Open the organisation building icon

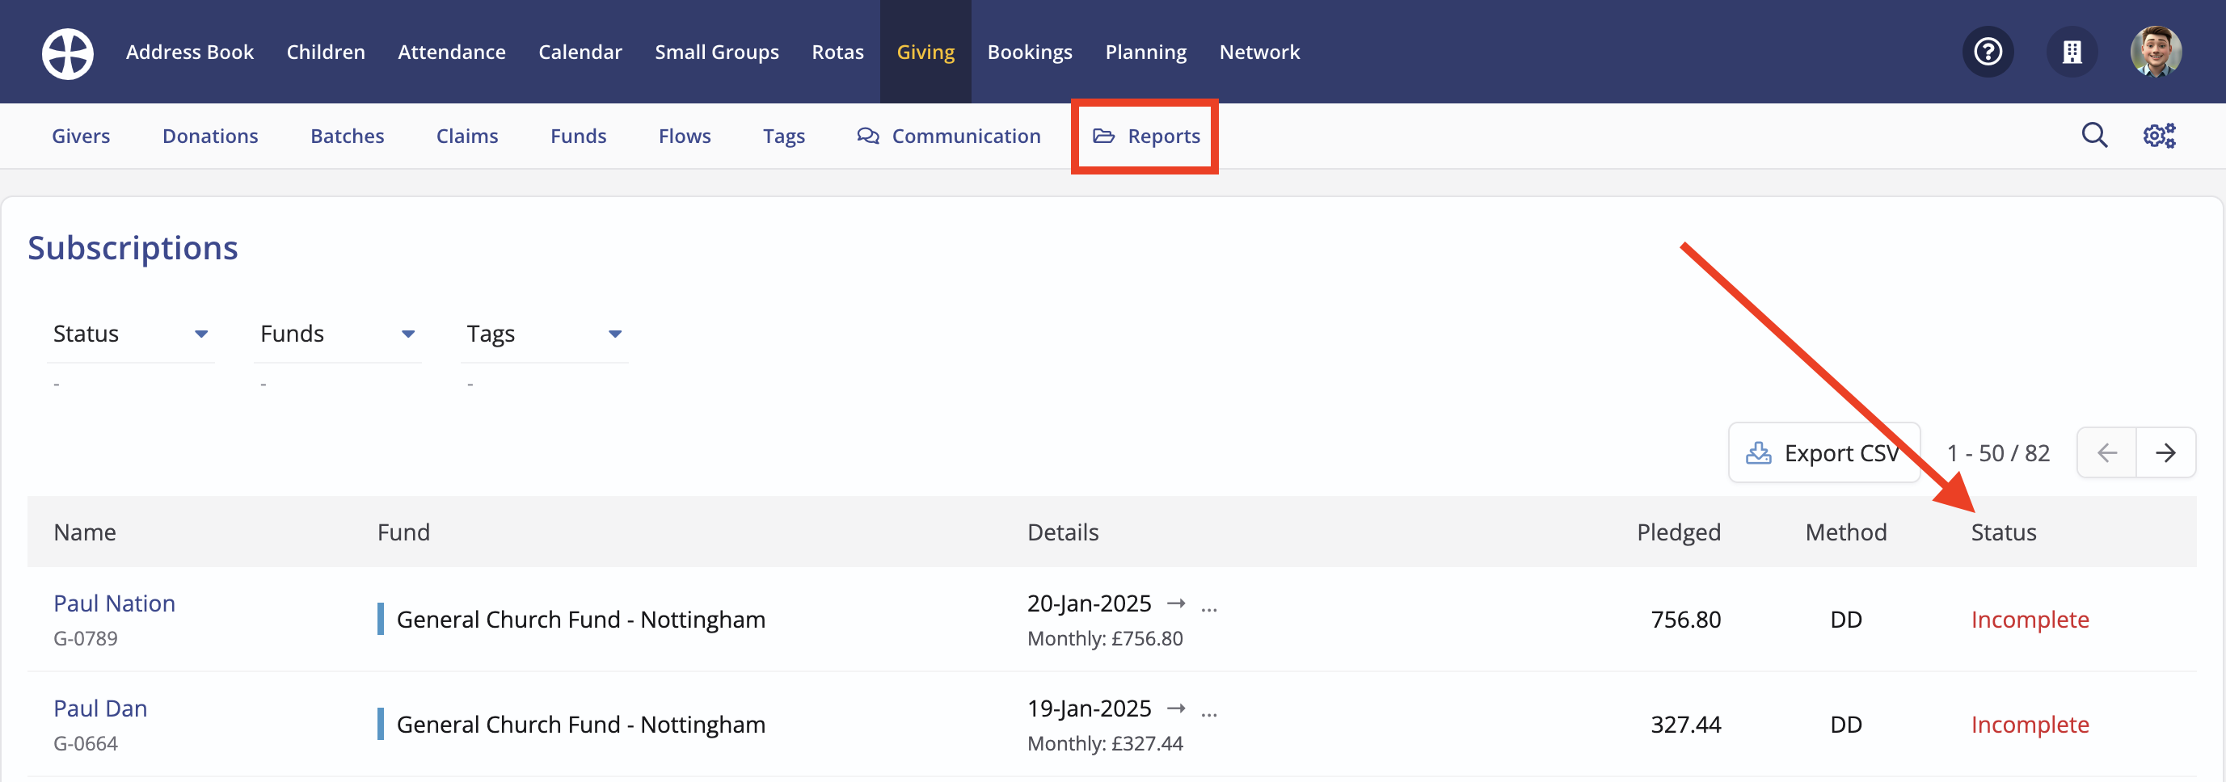coord(2072,52)
